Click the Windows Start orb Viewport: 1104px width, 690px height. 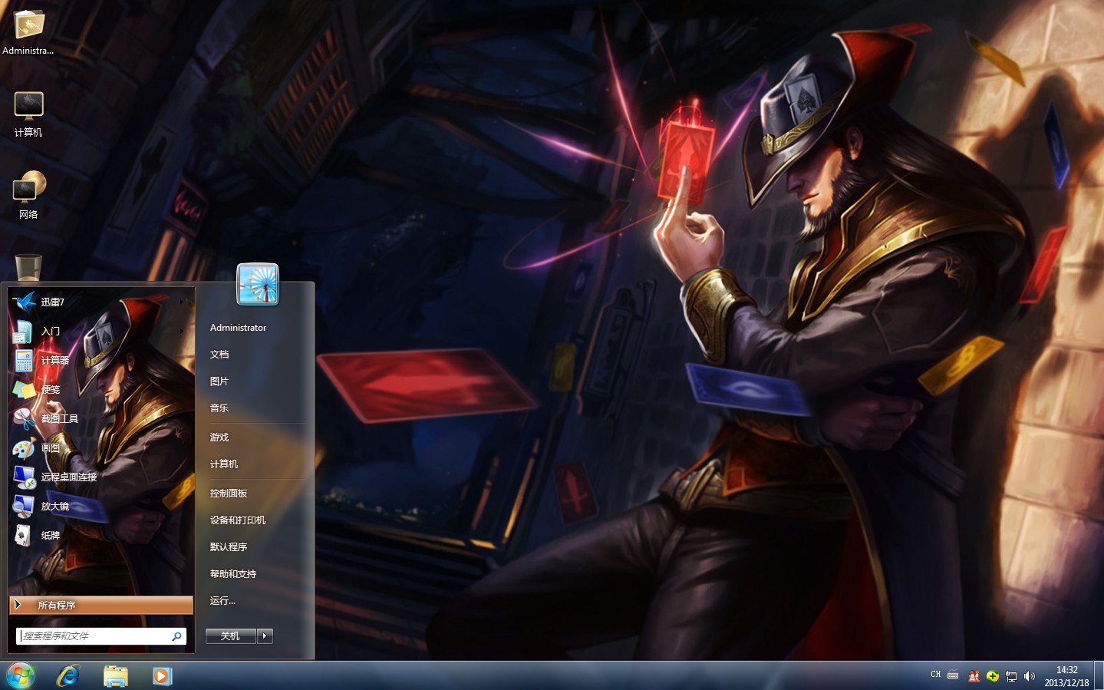(21, 675)
